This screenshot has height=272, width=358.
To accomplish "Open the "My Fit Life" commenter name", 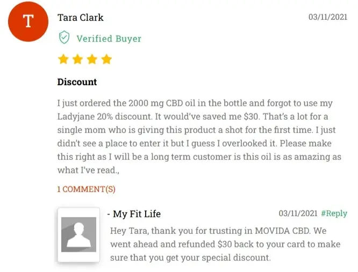I will coord(137,214).
